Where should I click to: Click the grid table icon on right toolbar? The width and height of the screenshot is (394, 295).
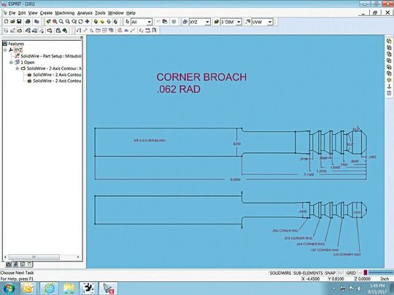389,93
